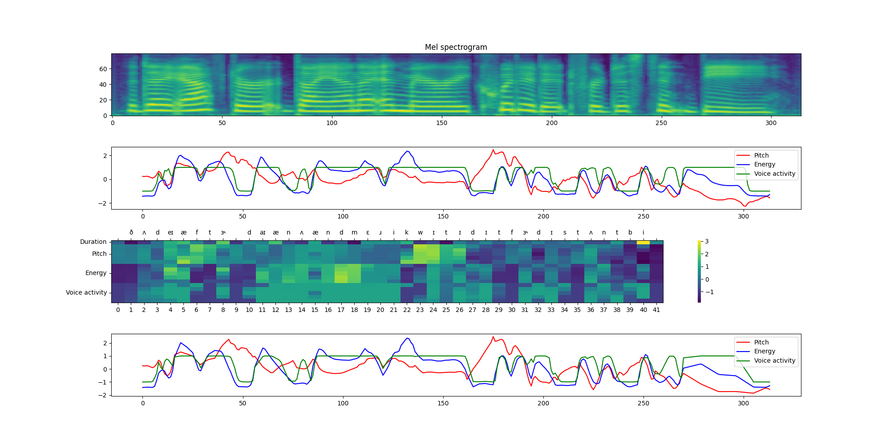This screenshot has height=445, width=890.
Task: Select Pitch in the bottom plot legend
Action: [761, 342]
